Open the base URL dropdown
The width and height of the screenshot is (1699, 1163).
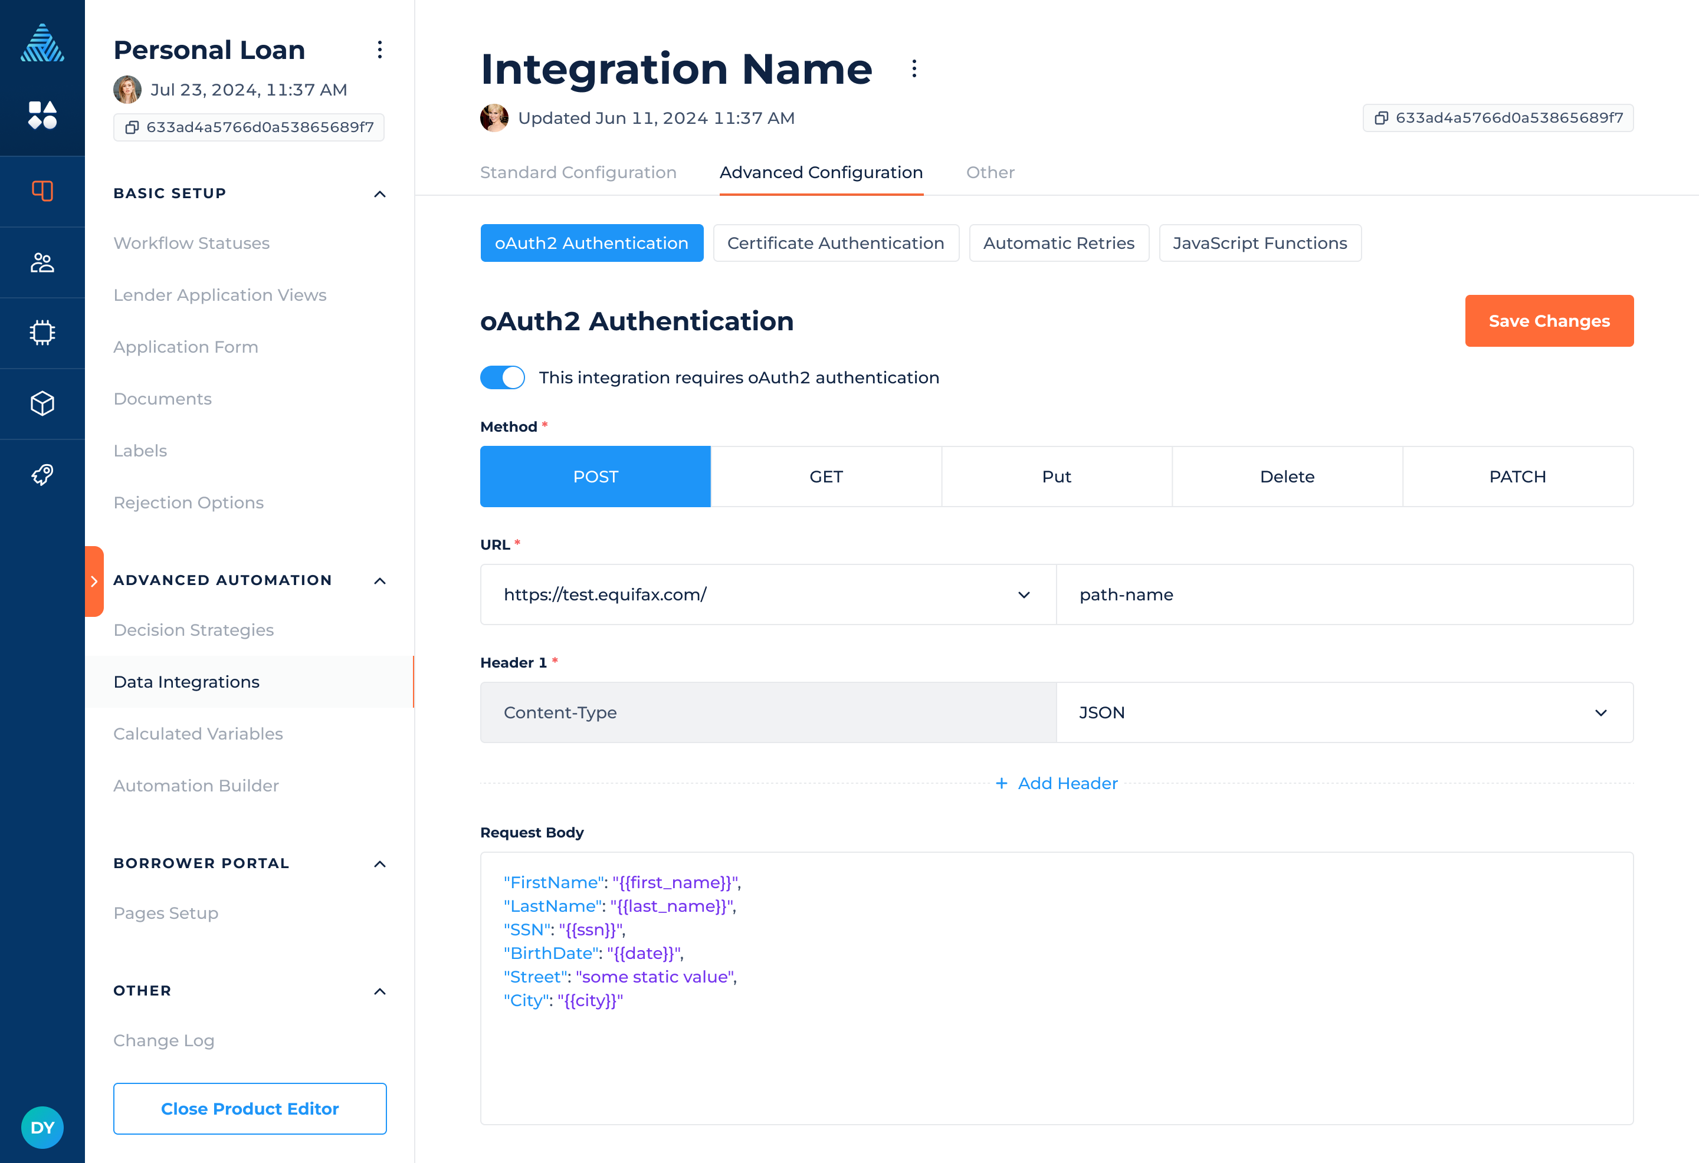click(x=767, y=594)
